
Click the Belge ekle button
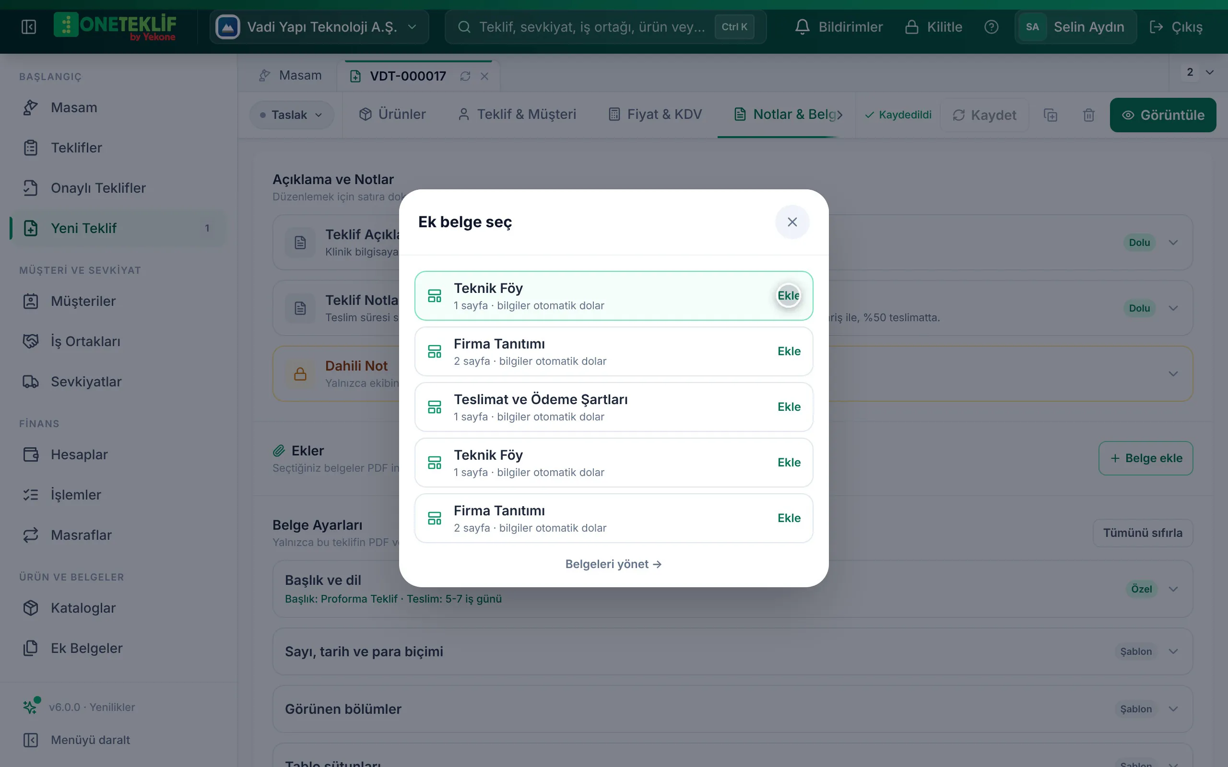coord(1145,458)
